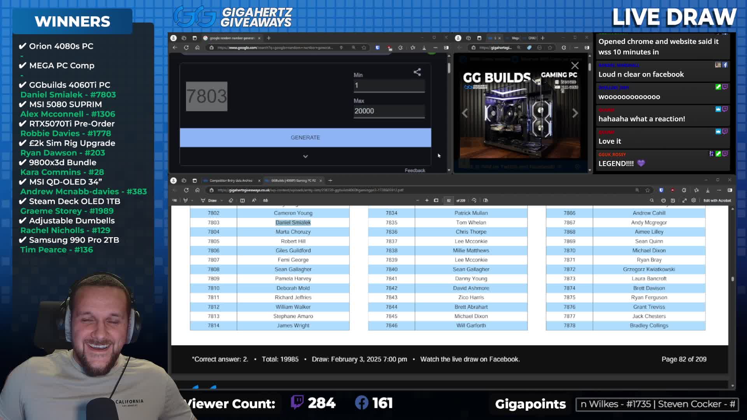Open the PDF page view options icon
Viewport: 747px width, 420px height.
pos(486,200)
